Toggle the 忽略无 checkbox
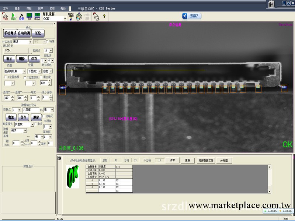Viewport: 295px width, 221px height. tap(44, 116)
